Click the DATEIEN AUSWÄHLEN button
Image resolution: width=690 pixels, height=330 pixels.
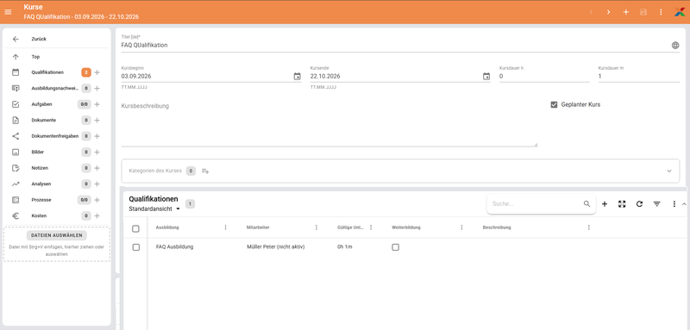(57, 235)
